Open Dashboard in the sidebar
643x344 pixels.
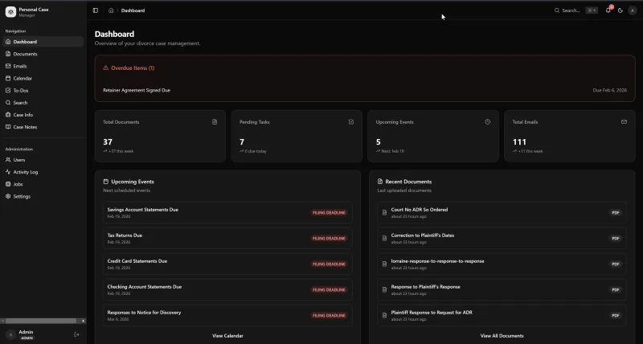43,42
